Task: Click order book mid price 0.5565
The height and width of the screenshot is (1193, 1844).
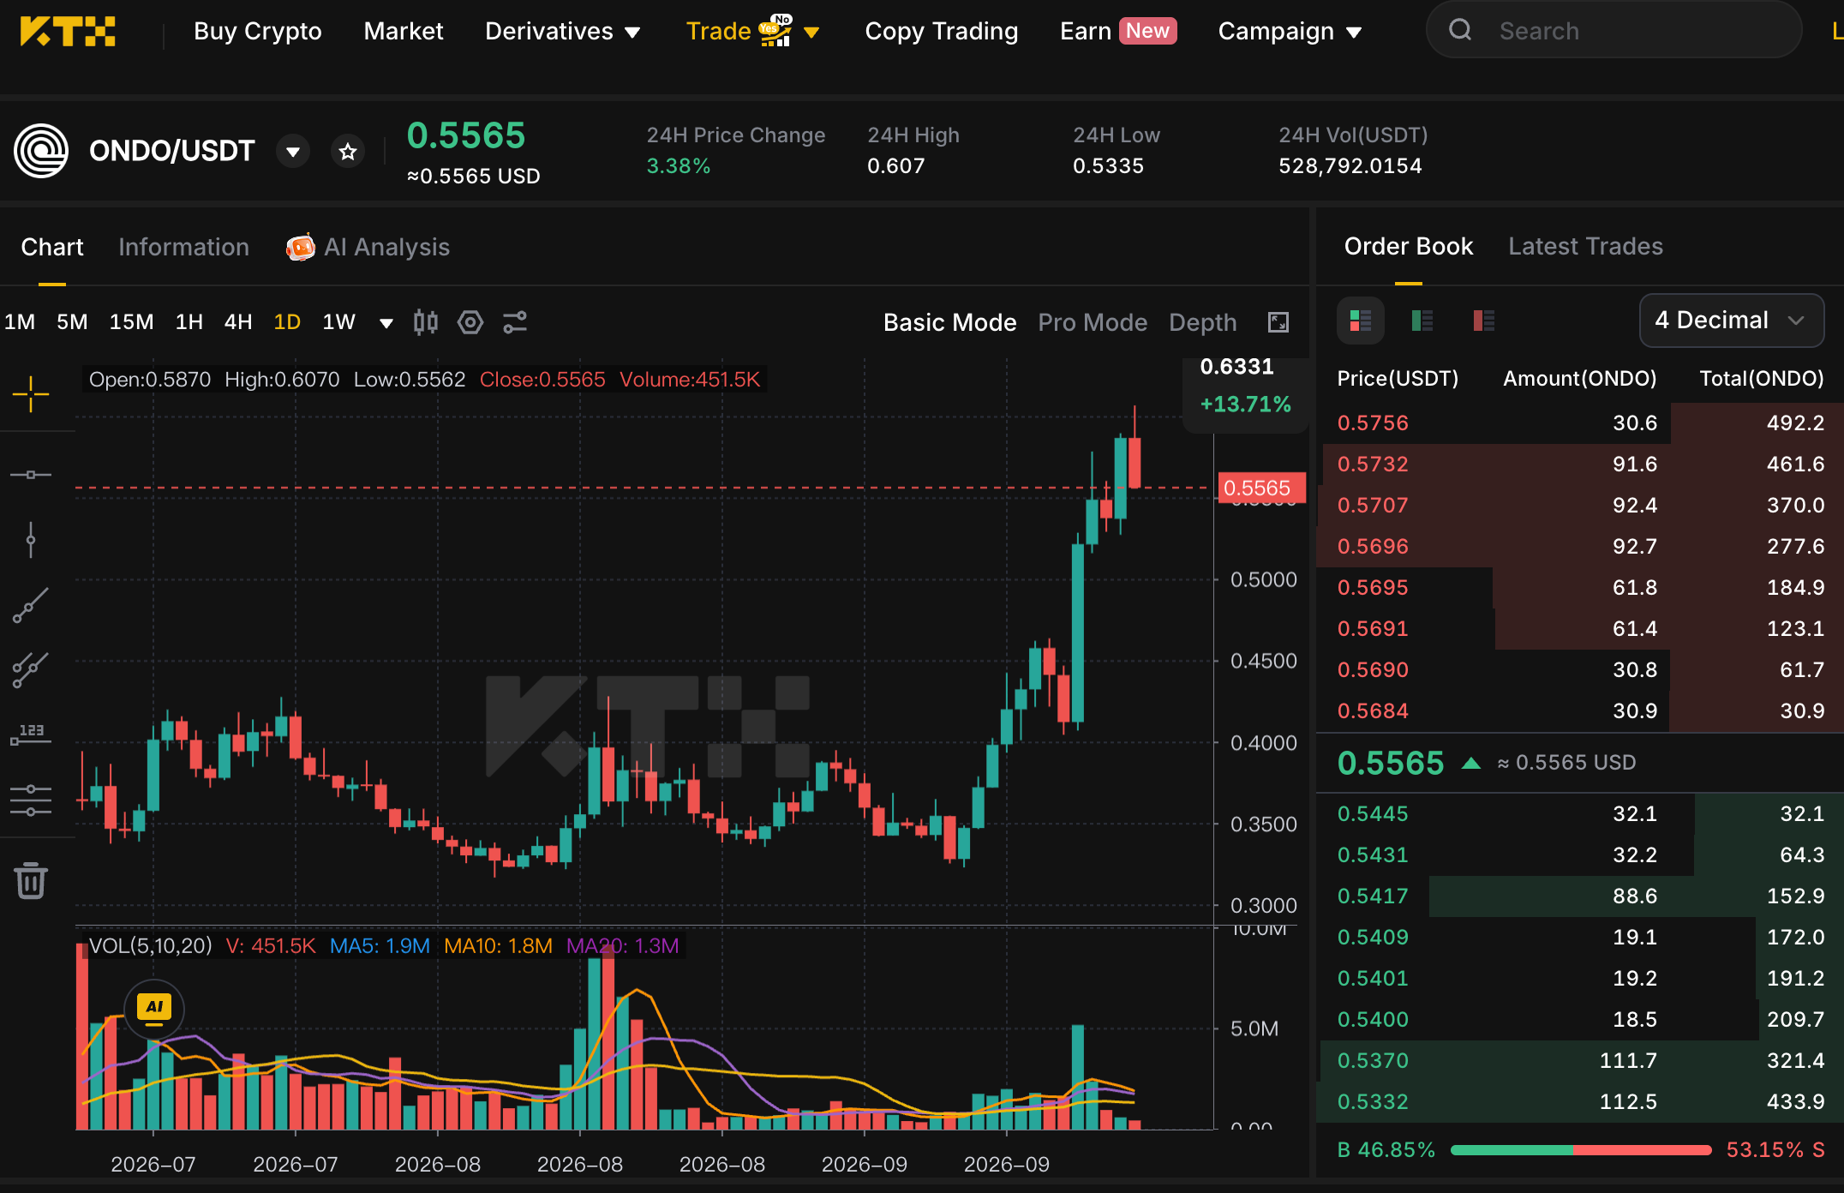Action: point(1391,763)
